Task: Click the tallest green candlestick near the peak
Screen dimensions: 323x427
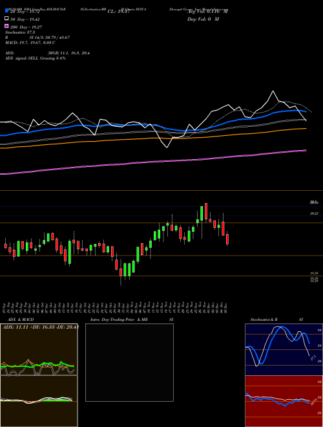Action: [x=202, y=213]
